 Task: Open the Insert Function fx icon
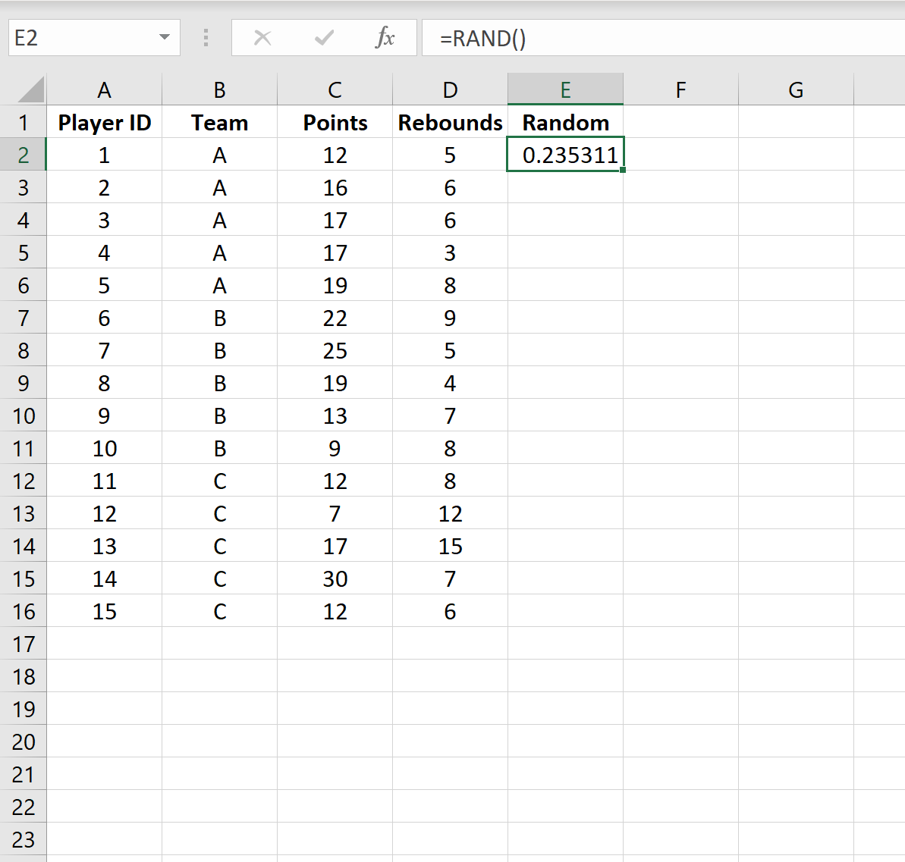[385, 38]
